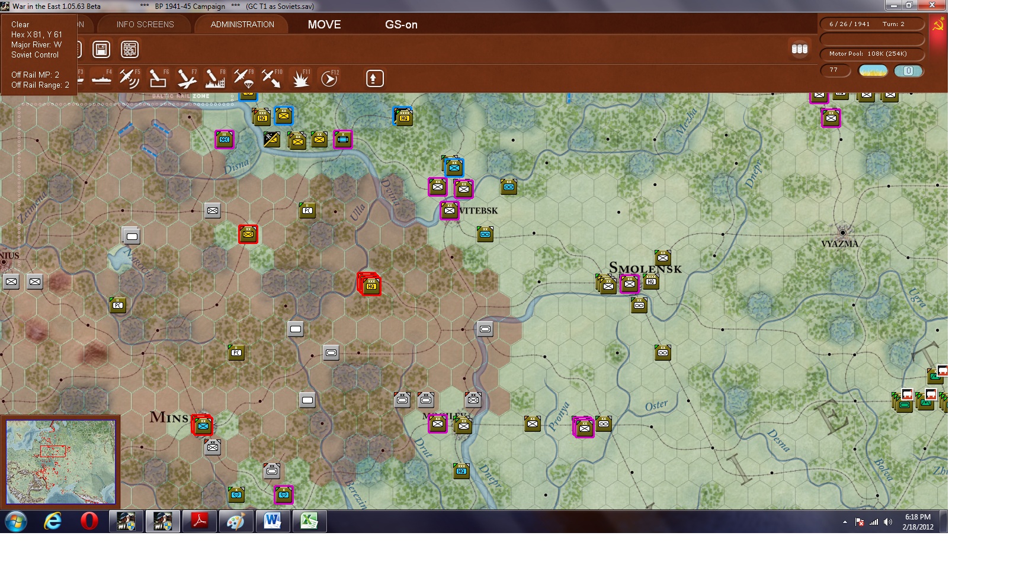Image resolution: width=1013 pixels, height=571 pixels.
Task: Click the Motor Pool status box
Action: click(x=872, y=54)
